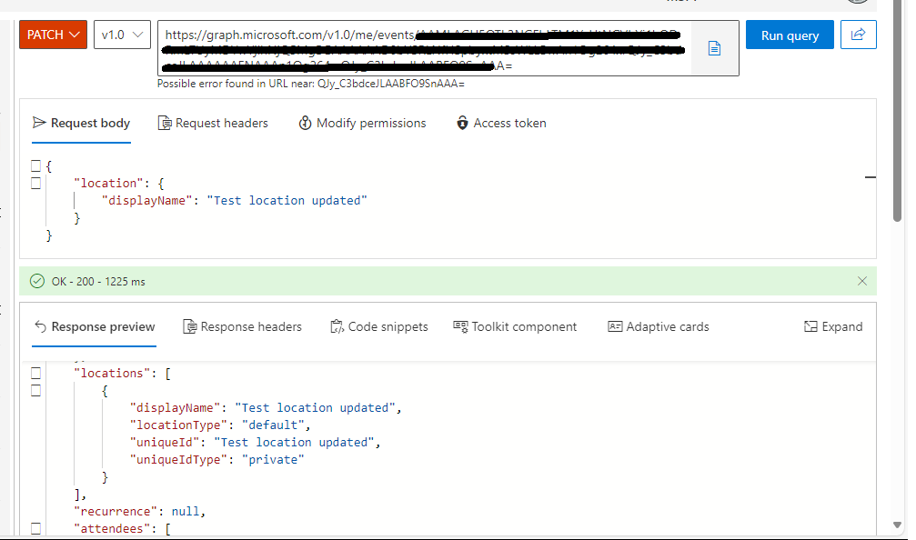Open the PATCH method dropdown

coord(53,35)
